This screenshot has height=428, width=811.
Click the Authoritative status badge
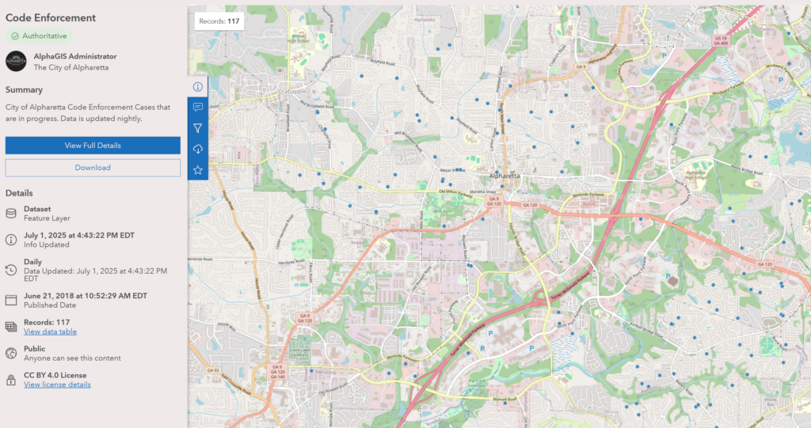[x=39, y=36]
